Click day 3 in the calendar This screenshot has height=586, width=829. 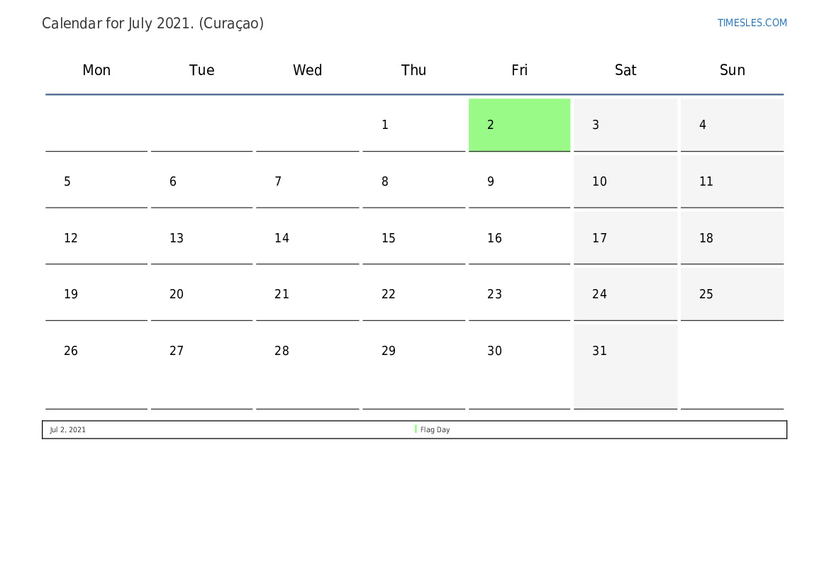(x=625, y=125)
